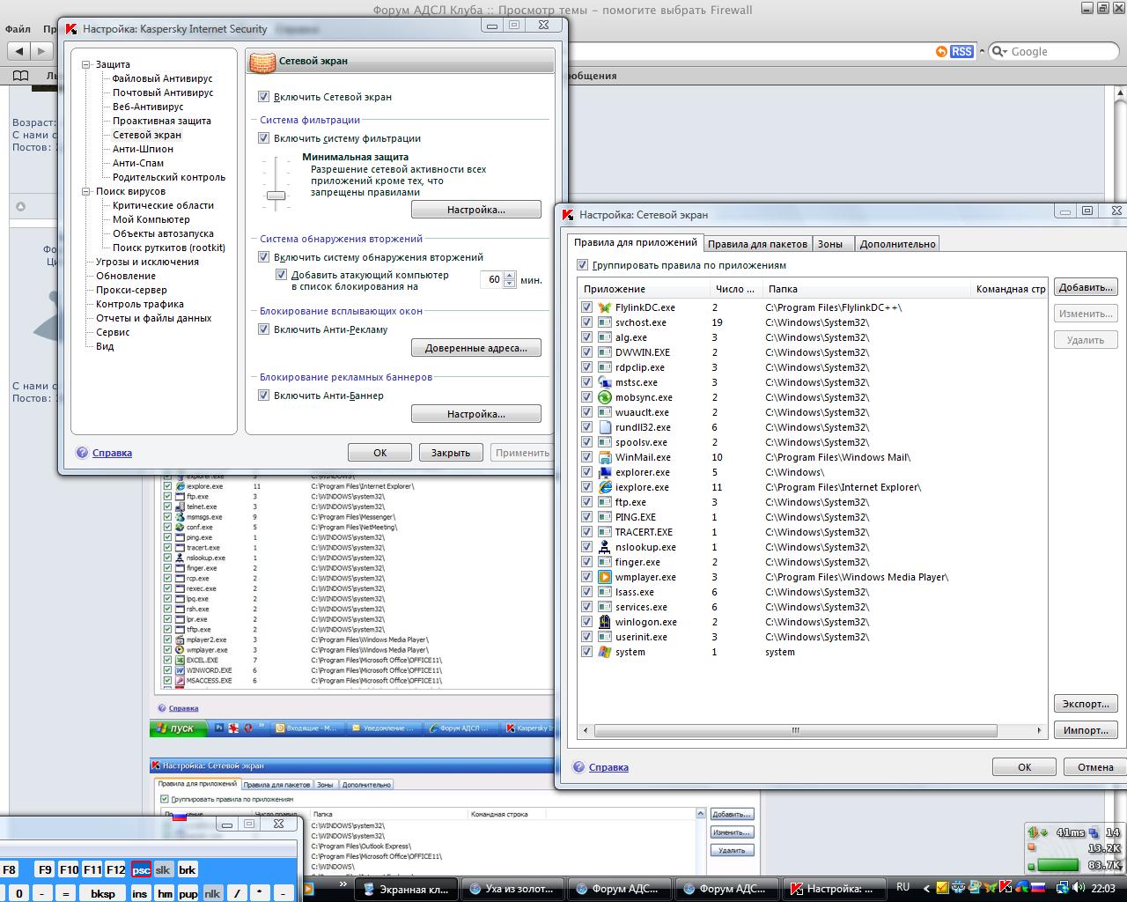Image resolution: width=1127 pixels, height=902 pixels.
Task: Open the Файл menu in the browser
Action: pyautogui.click(x=18, y=29)
